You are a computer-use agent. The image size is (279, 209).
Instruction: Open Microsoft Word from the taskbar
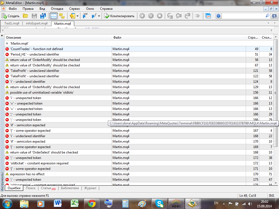58,204
